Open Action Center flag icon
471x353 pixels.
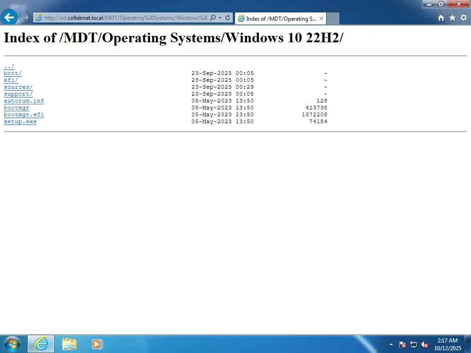(402, 344)
